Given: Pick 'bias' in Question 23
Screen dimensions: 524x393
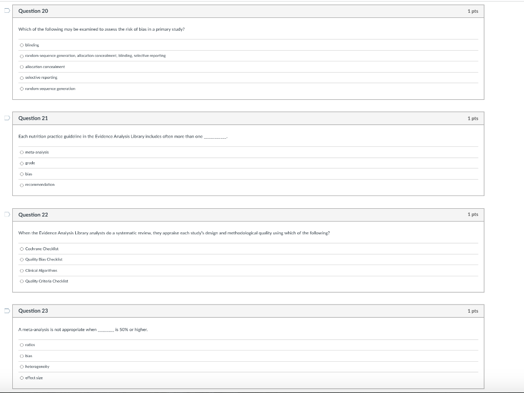Looking at the screenshot, I should pos(21,356).
